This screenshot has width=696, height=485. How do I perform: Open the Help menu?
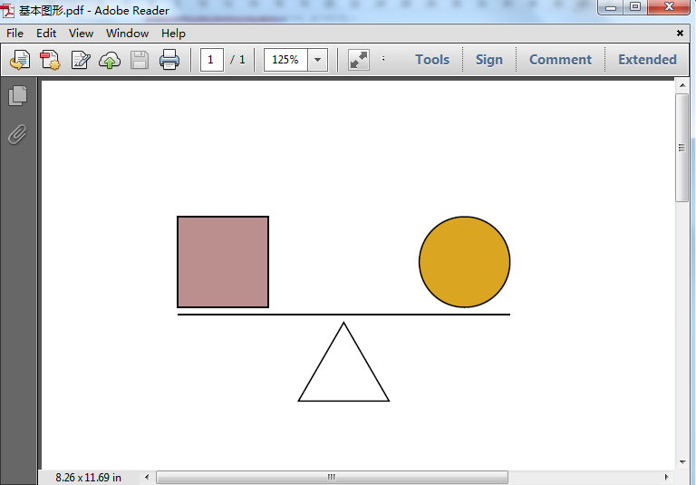tap(173, 34)
